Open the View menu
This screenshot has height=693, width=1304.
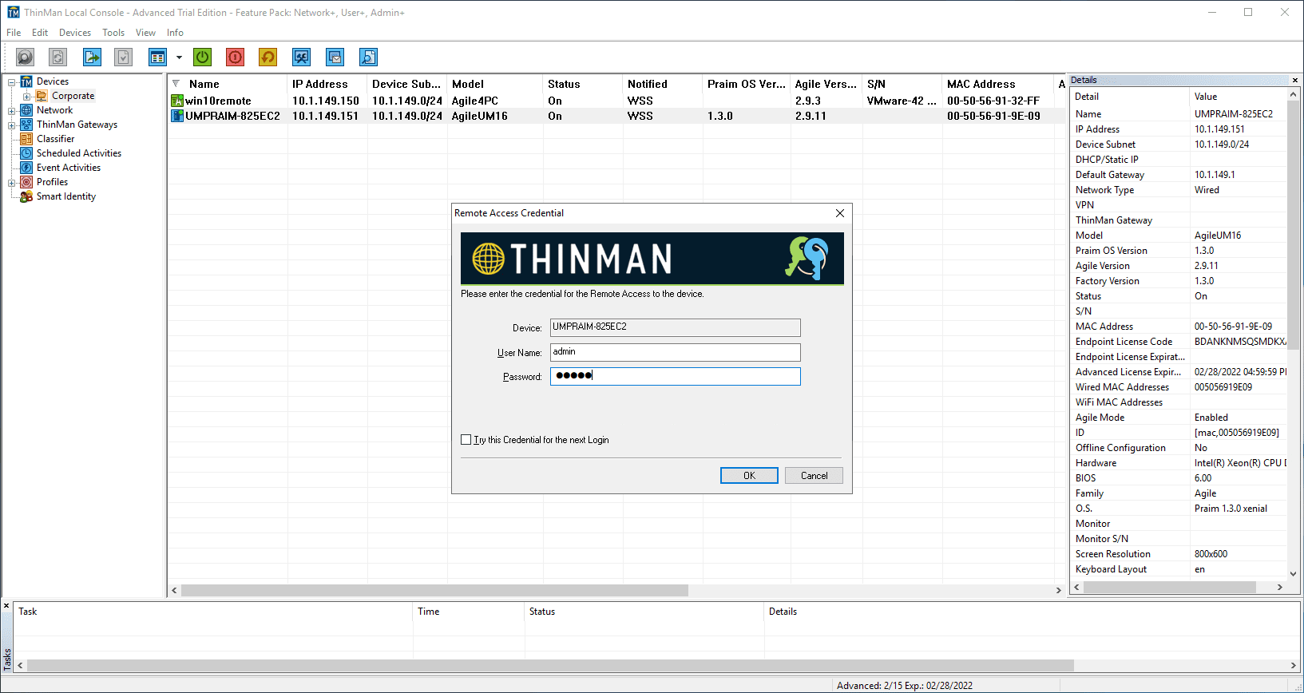pos(145,33)
